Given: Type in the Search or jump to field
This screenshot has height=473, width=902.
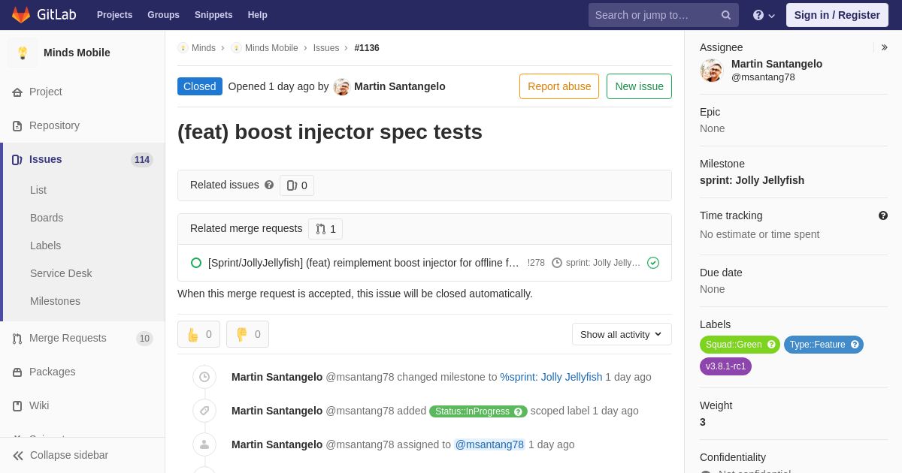Looking at the screenshot, I should point(654,15).
